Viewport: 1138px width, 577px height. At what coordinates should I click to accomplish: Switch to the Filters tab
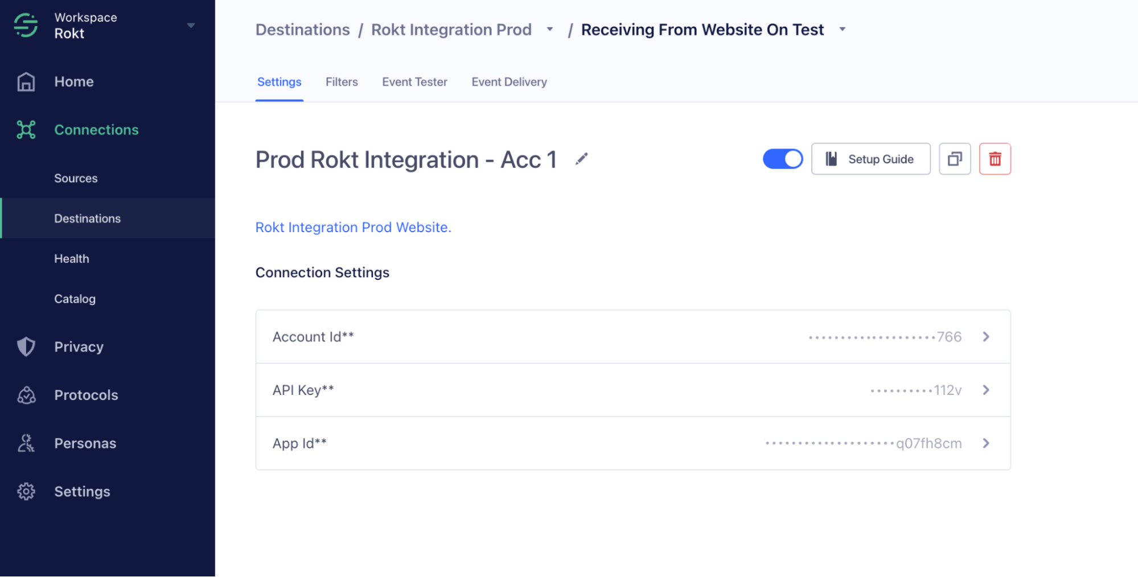coord(342,82)
